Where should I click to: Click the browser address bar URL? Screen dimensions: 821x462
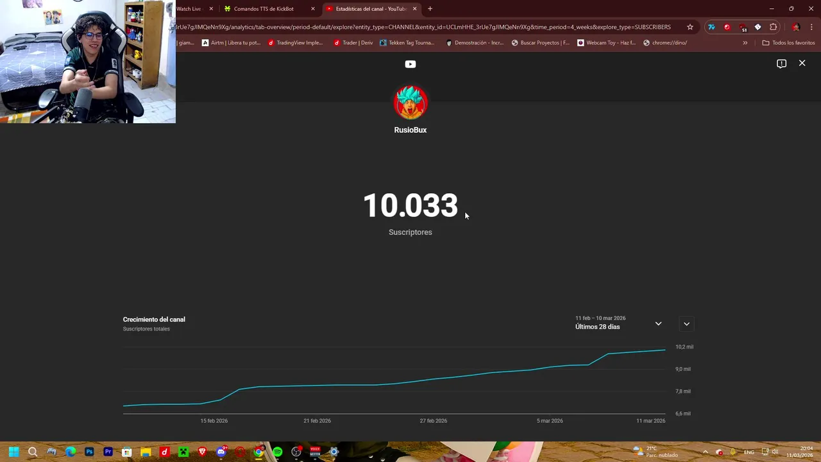coord(423,27)
